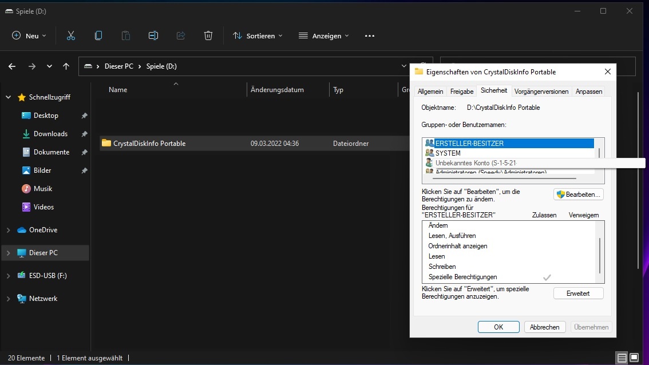
Task: Switch to the Anpassen tab
Action: [588, 92]
